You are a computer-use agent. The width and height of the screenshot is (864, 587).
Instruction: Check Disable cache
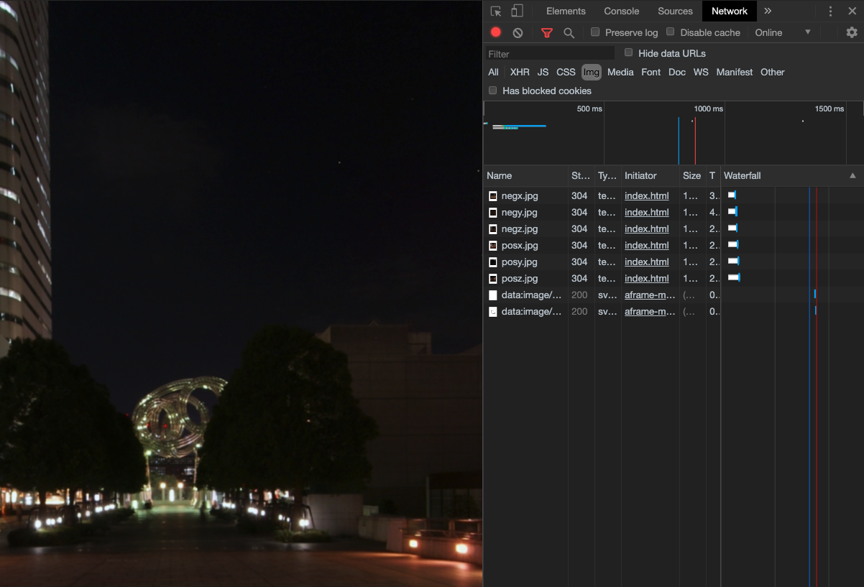(x=670, y=32)
